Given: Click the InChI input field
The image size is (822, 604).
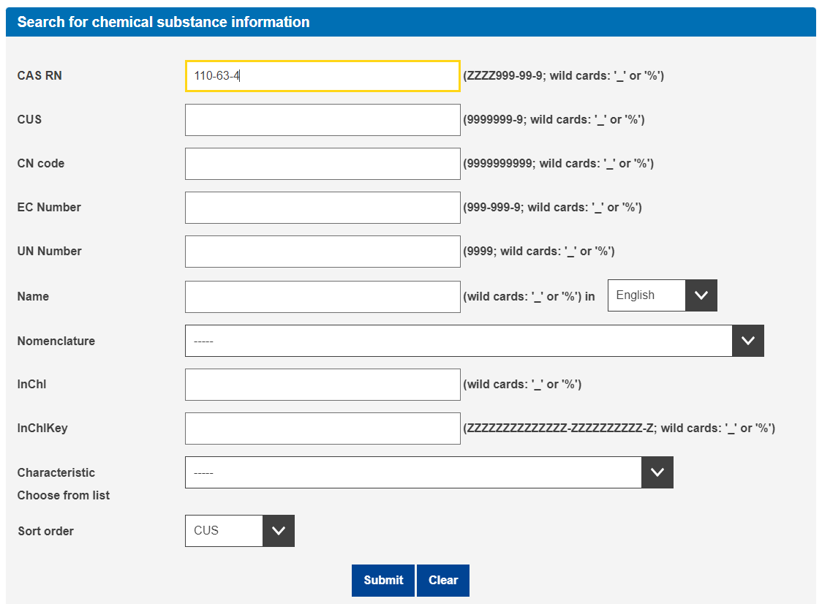Looking at the screenshot, I should (323, 385).
